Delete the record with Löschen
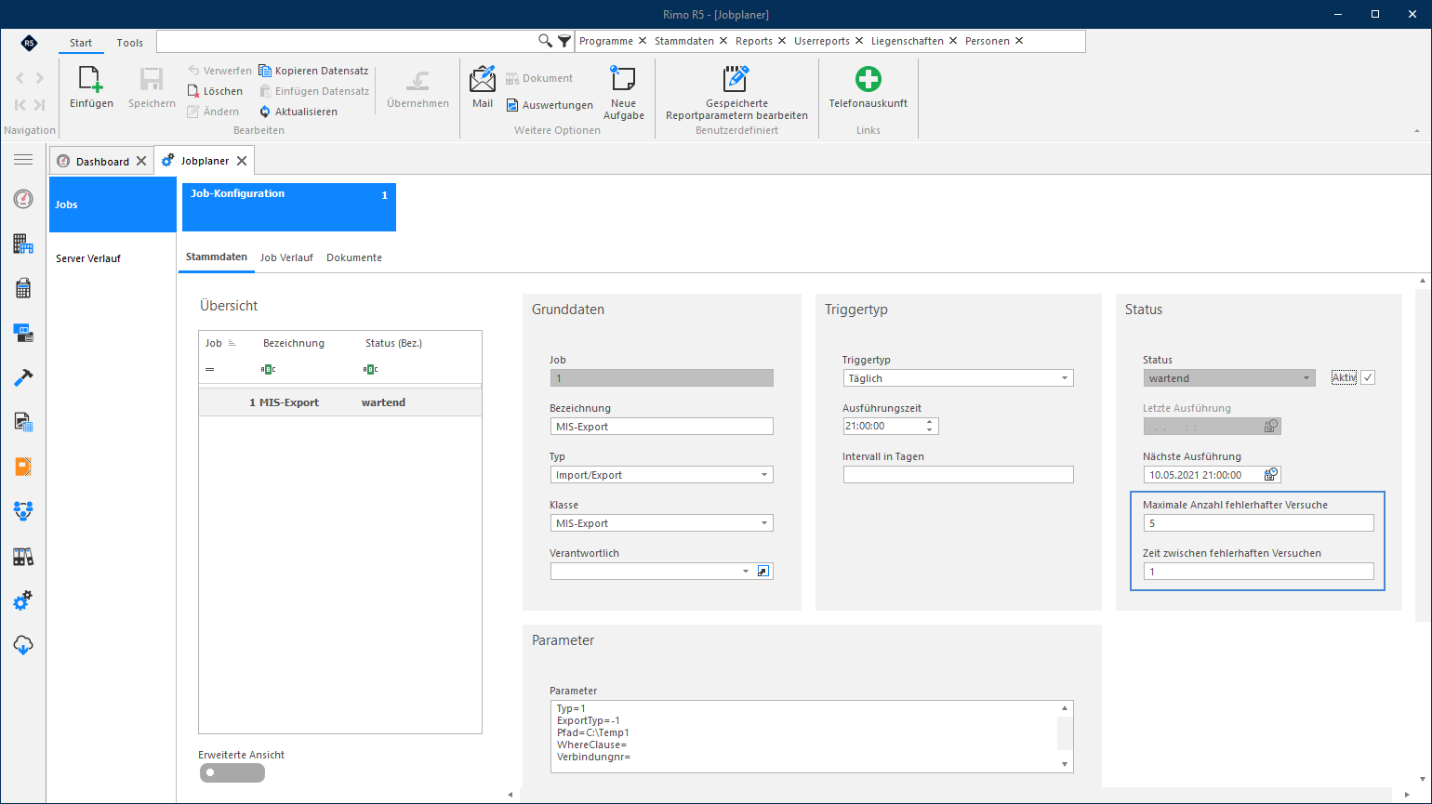 [x=215, y=91]
